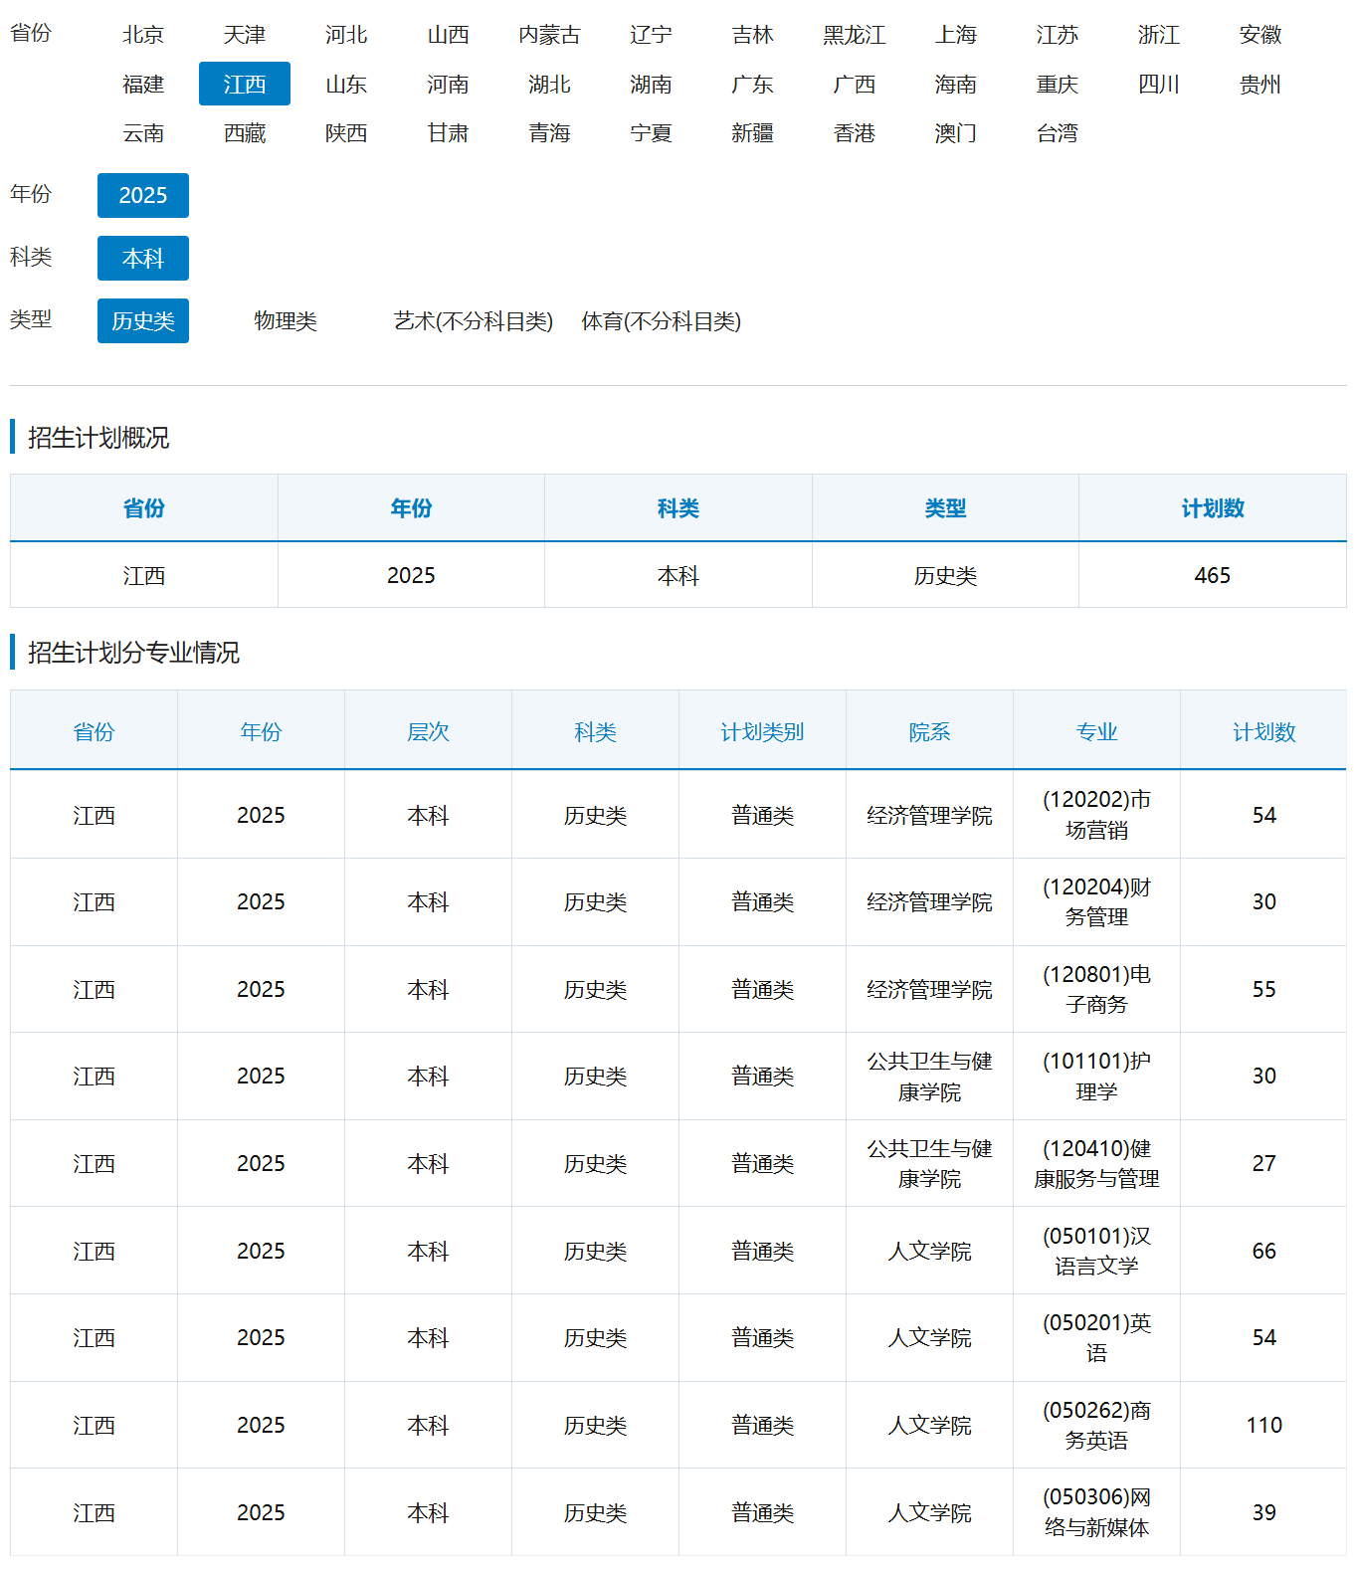Select 新疆 province
Screen dimensions: 1354x1572
[752, 133]
